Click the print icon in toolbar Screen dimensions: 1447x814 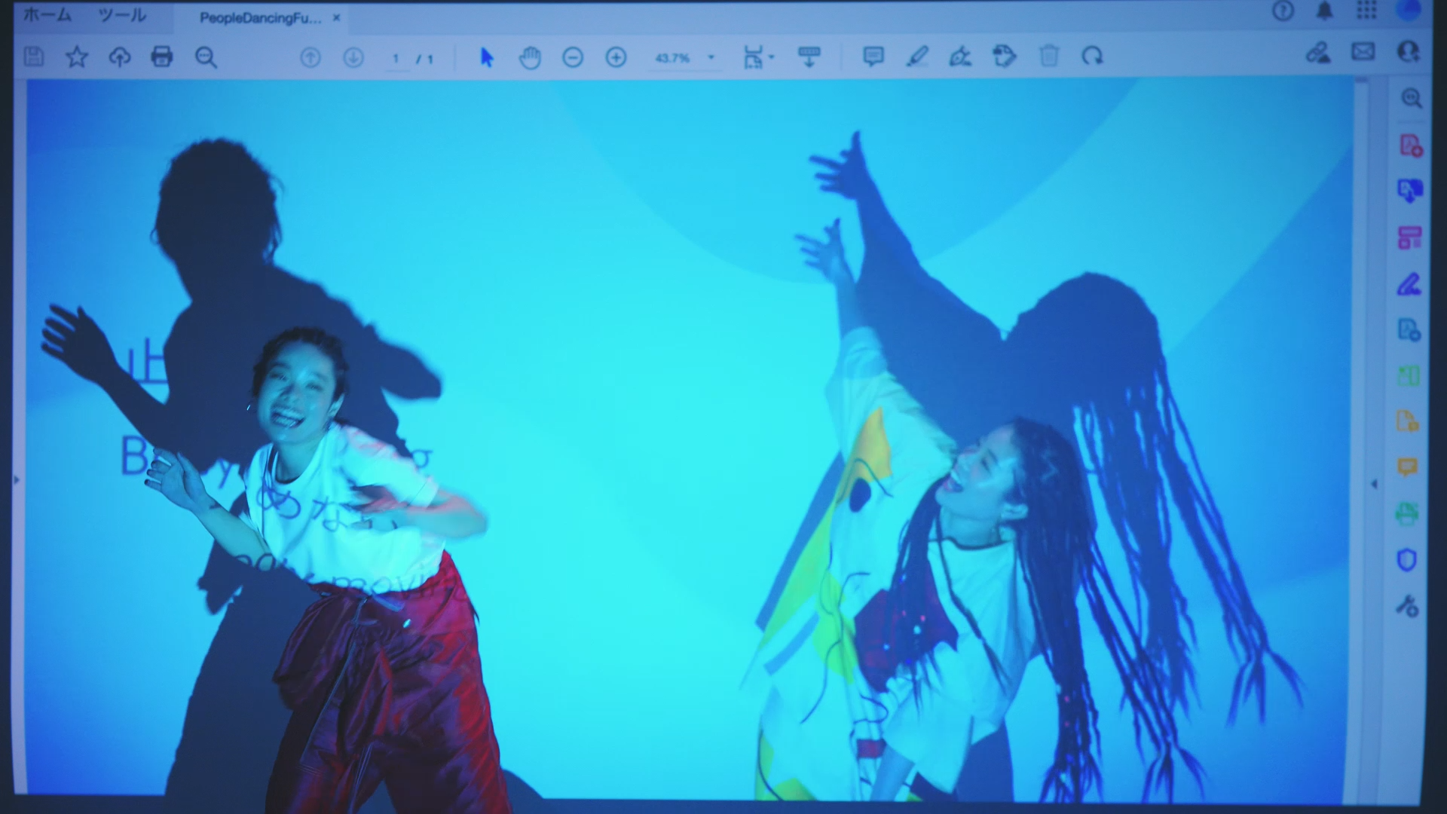tap(162, 57)
